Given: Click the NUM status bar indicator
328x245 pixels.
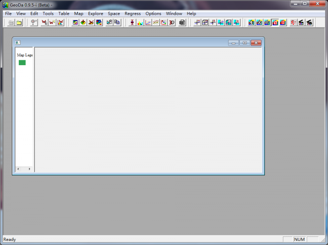Looking at the screenshot, I should [299, 239].
